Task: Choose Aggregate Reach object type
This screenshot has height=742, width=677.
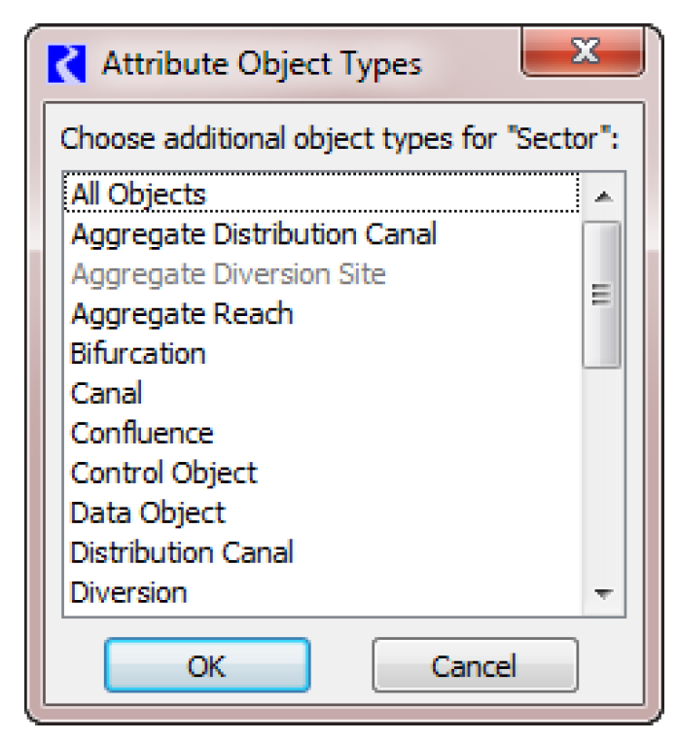Action: click(182, 314)
